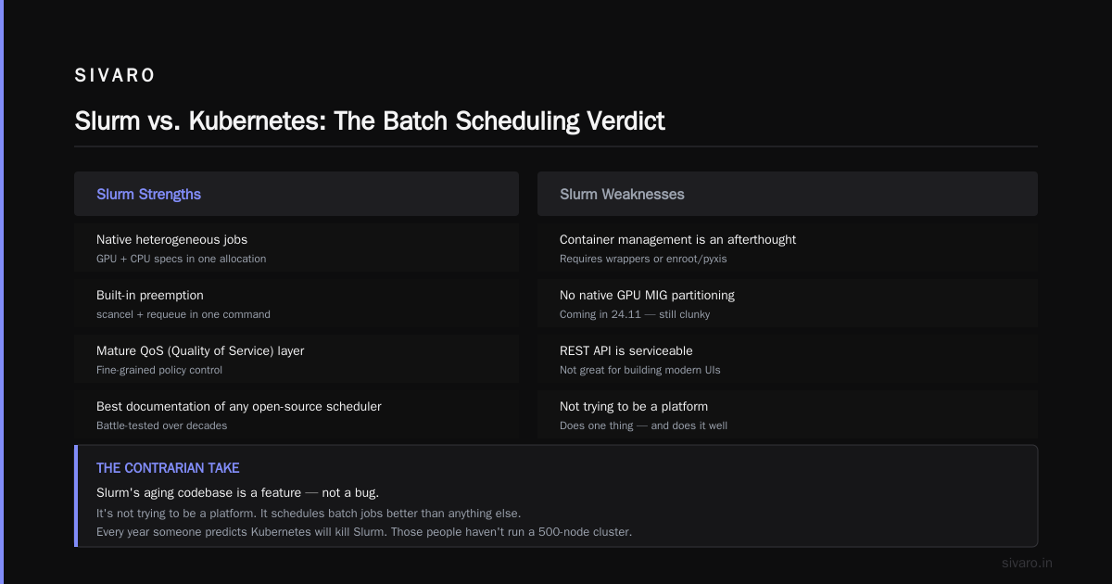Select 'Mature QoS (Quality of Service) layer'
Viewport: 1112px width, 584px height.
[x=200, y=350]
